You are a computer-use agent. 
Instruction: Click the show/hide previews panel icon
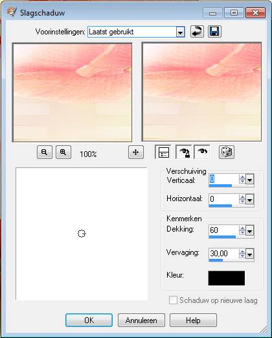[163, 152]
